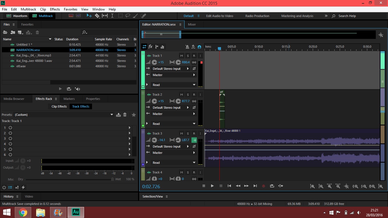Click the skip selection transport icon
The height and width of the screenshot is (218, 388).
coord(281,186)
